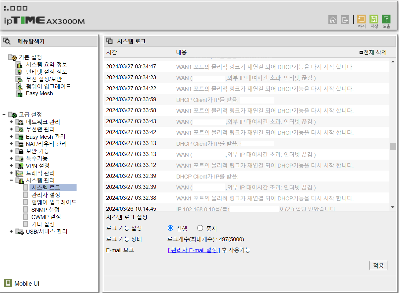Click the 특수기능 icon
The height and width of the screenshot is (293, 399).
(20, 159)
